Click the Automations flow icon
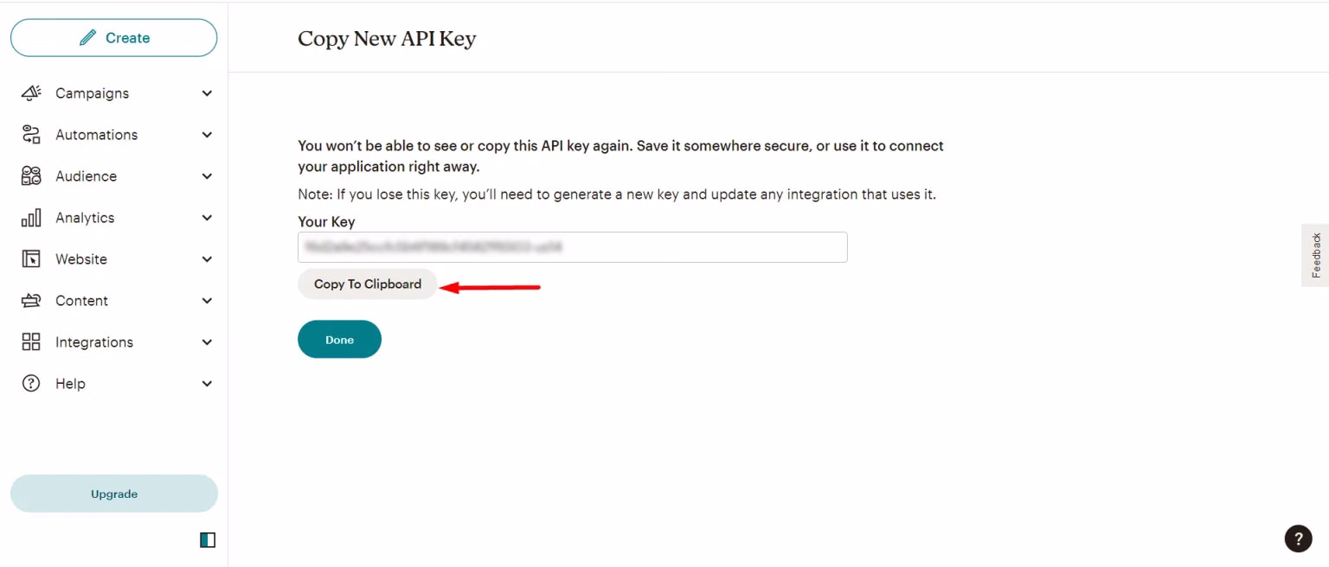This screenshot has height=567, width=1329. pos(31,134)
